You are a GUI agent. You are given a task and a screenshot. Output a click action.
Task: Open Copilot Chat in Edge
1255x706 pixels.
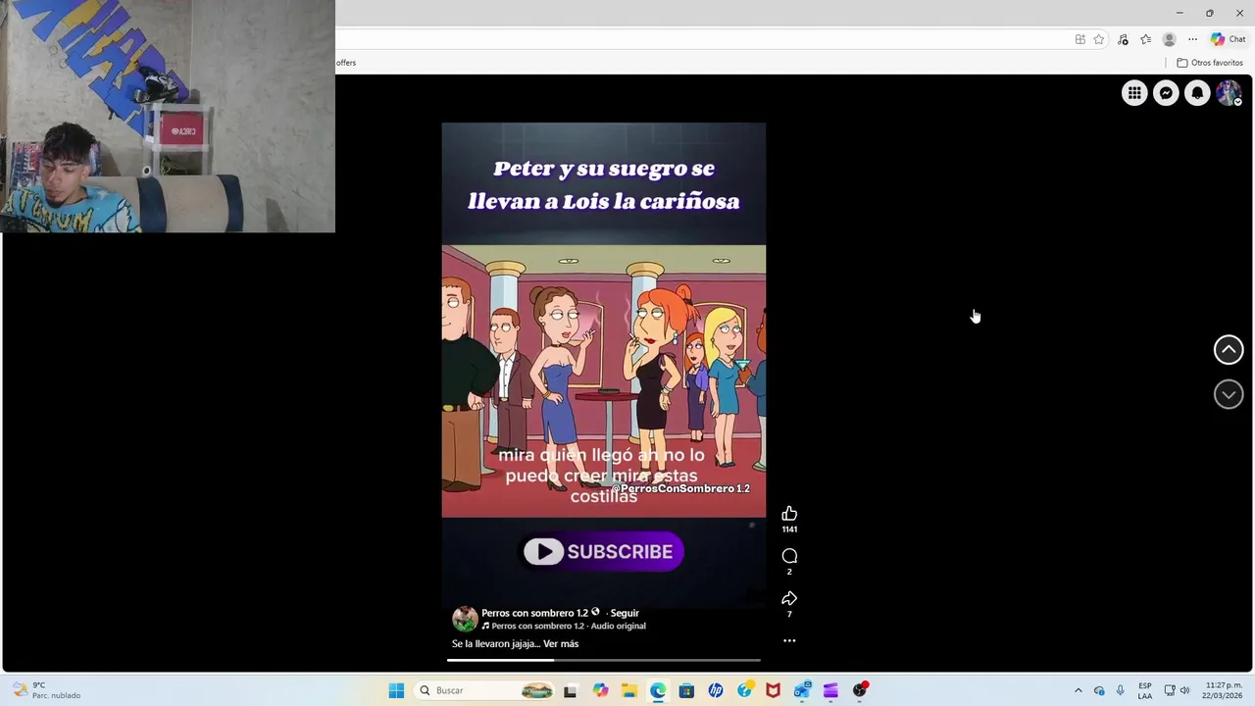(x=1228, y=39)
